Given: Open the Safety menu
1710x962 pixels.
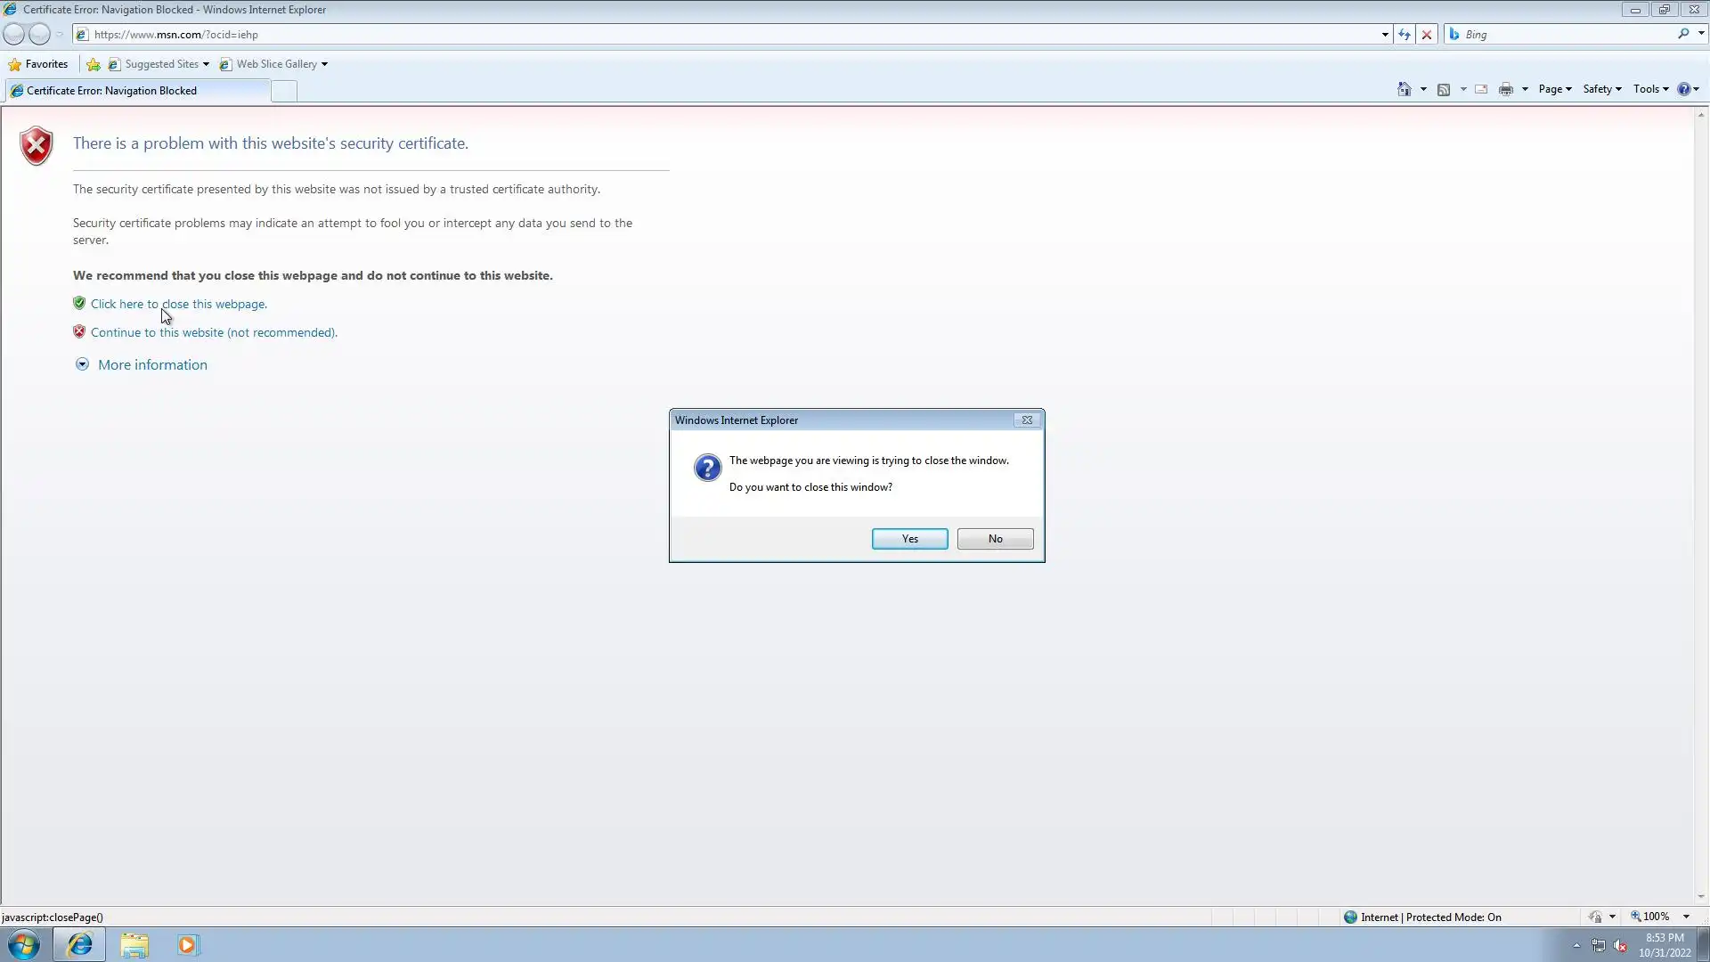Looking at the screenshot, I should click(1601, 89).
